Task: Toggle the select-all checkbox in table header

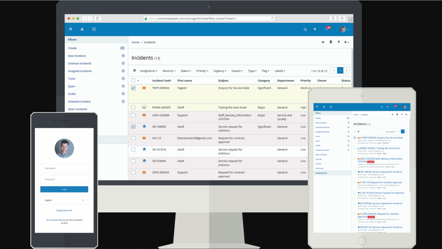Action: 133,80
